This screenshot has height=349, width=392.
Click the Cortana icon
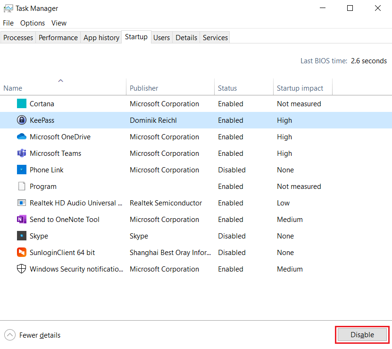(x=21, y=103)
